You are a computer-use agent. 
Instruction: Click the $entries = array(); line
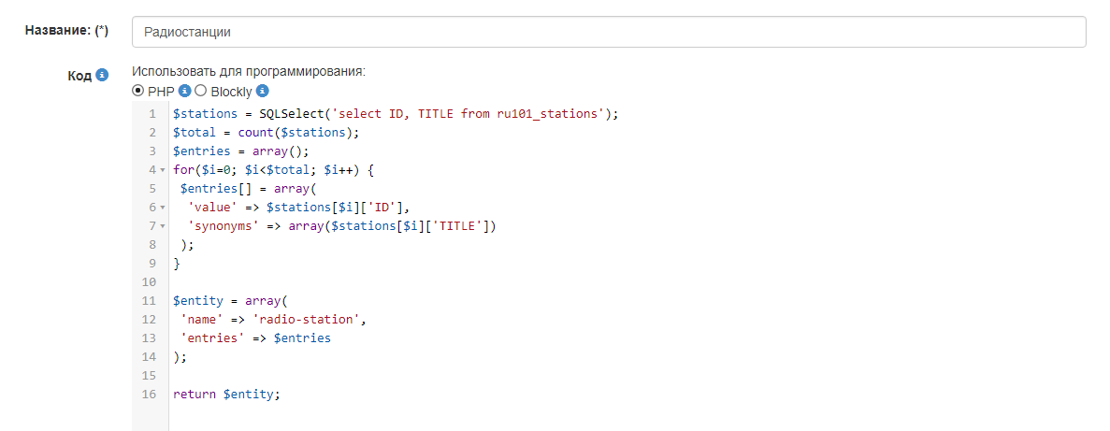tap(240, 151)
